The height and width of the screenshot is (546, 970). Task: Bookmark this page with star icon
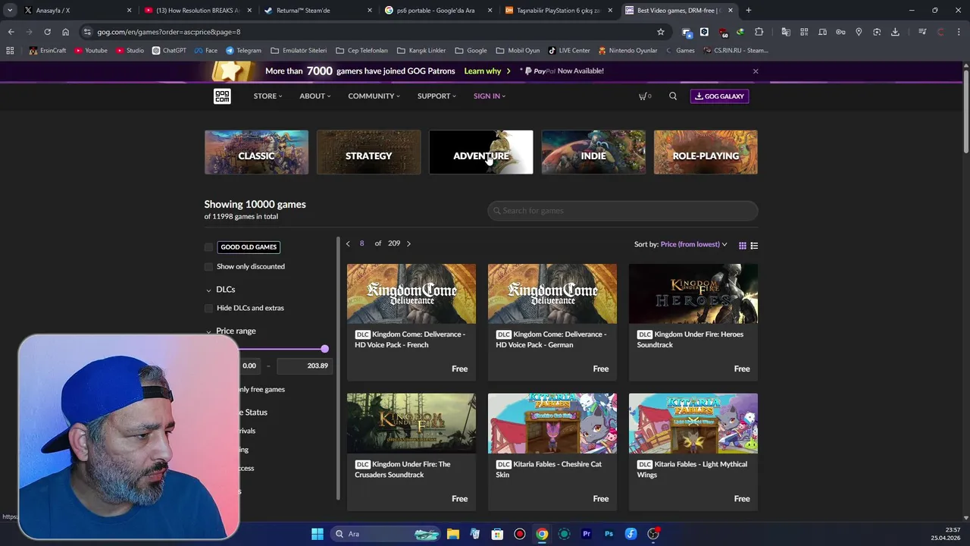661,32
